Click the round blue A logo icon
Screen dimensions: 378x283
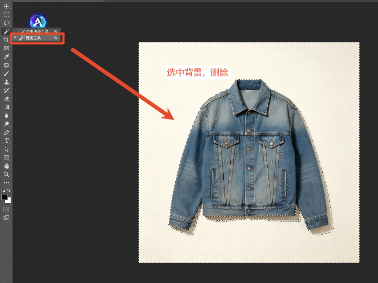pyautogui.click(x=38, y=22)
